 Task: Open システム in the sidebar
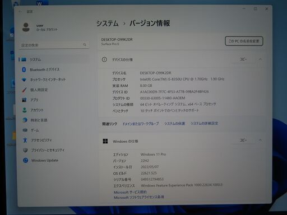(x=54, y=59)
